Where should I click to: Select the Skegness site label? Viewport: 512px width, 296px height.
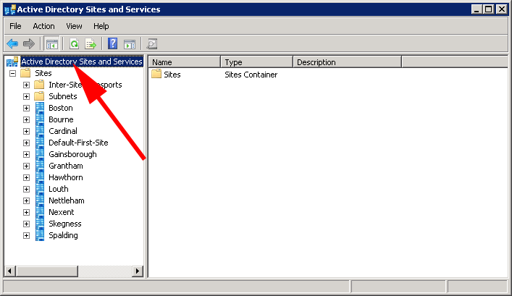[x=65, y=224]
